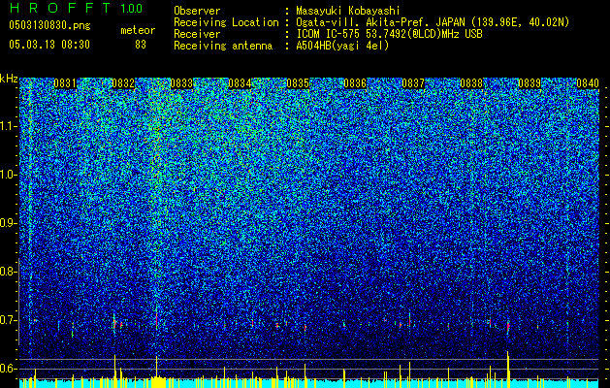The width and height of the screenshot is (610, 388).
Task: Click the meteor count label
Action: pyautogui.click(x=138, y=30)
